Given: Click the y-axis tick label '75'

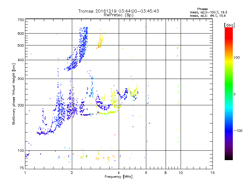Looking at the screenshot, I should [22, 168].
